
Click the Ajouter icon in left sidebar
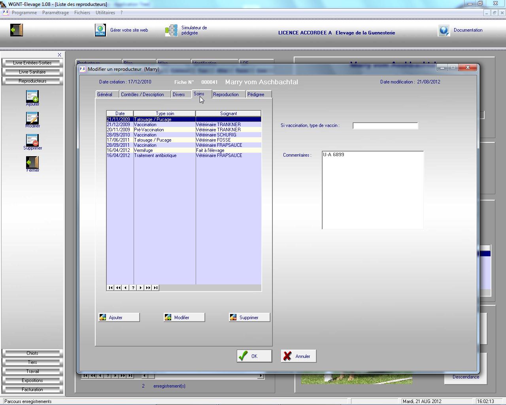(32, 97)
